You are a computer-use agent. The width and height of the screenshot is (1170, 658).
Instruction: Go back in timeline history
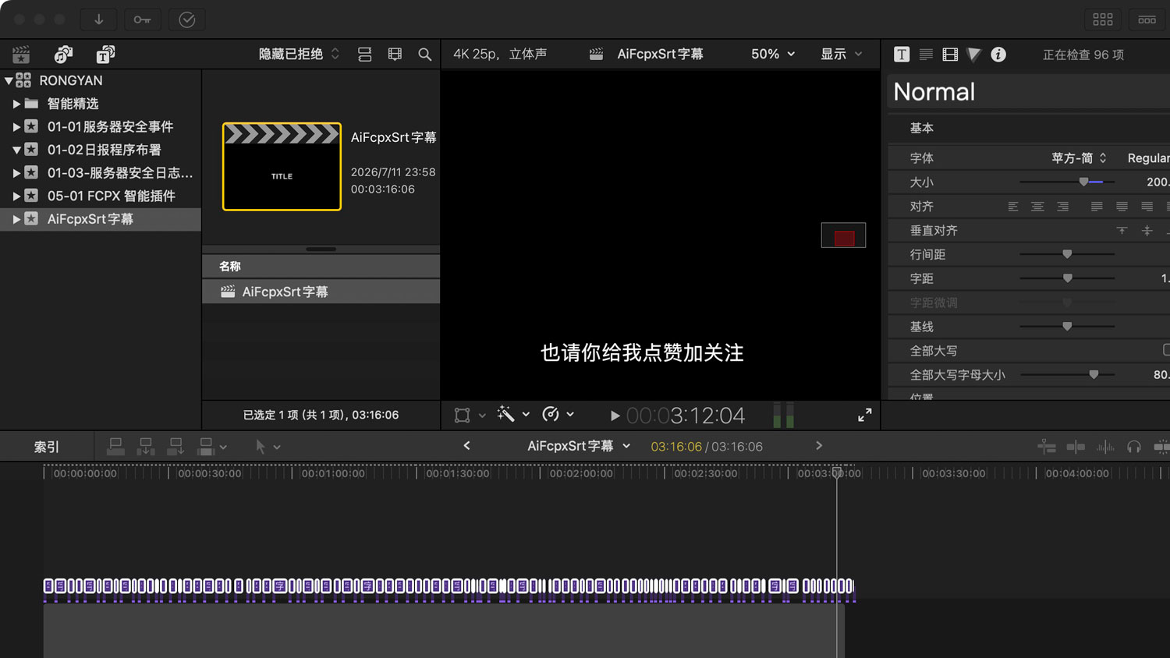point(466,446)
